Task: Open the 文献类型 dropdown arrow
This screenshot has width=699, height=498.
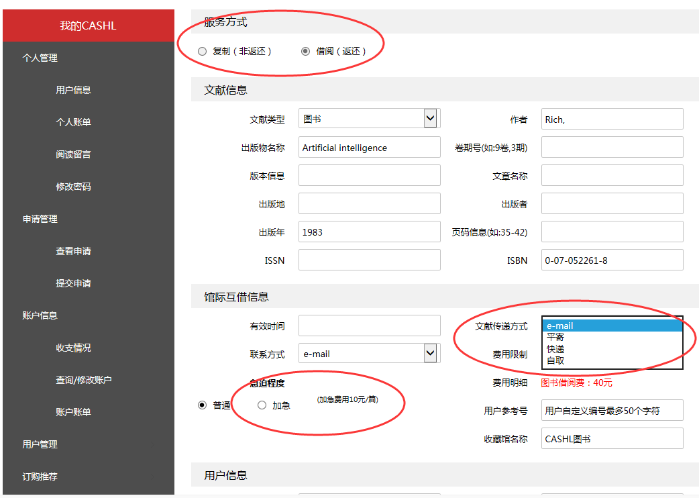Action: tap(431, 119)
